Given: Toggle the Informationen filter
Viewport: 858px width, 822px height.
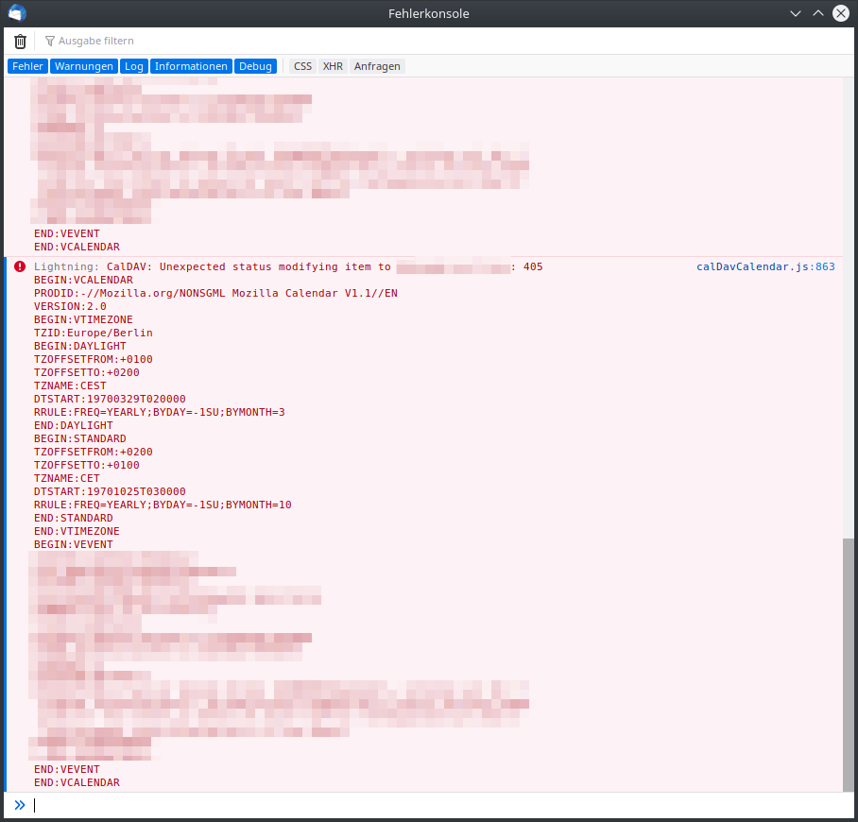Looking at the screenshot, I should click(x=191, y=66).
